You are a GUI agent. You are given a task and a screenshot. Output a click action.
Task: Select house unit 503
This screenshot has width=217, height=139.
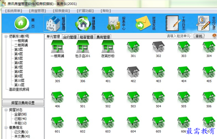point(133,97)
